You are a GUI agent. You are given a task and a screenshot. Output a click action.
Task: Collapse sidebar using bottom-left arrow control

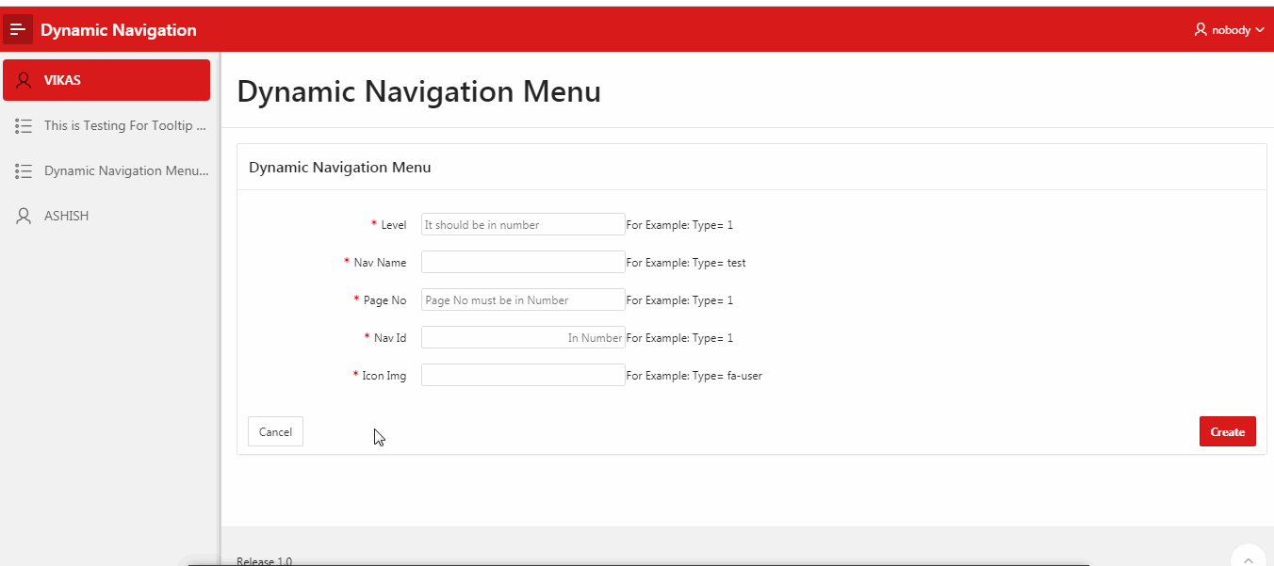click(195, 559)
